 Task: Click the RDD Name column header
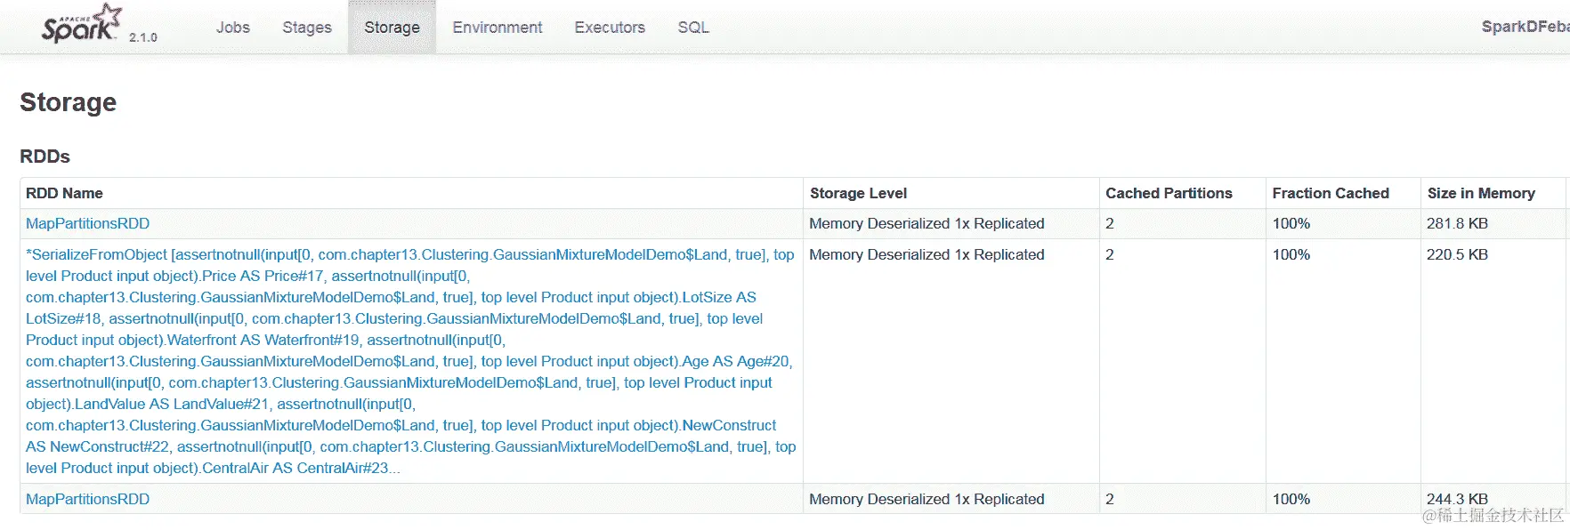tap(64, 194)
